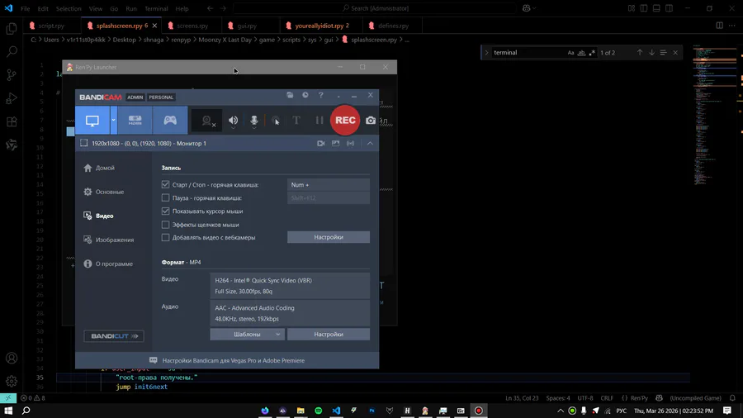
Task: Open the Шаблоны presets dropdown
Action: coord(248,334)
